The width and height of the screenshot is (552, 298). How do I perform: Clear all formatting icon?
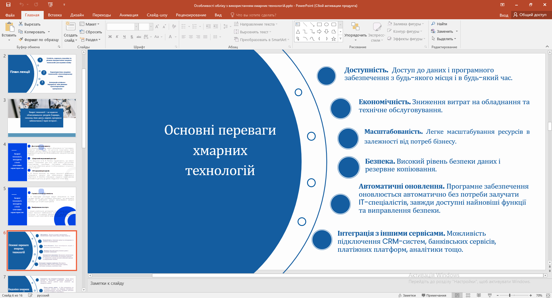point(174,27)
